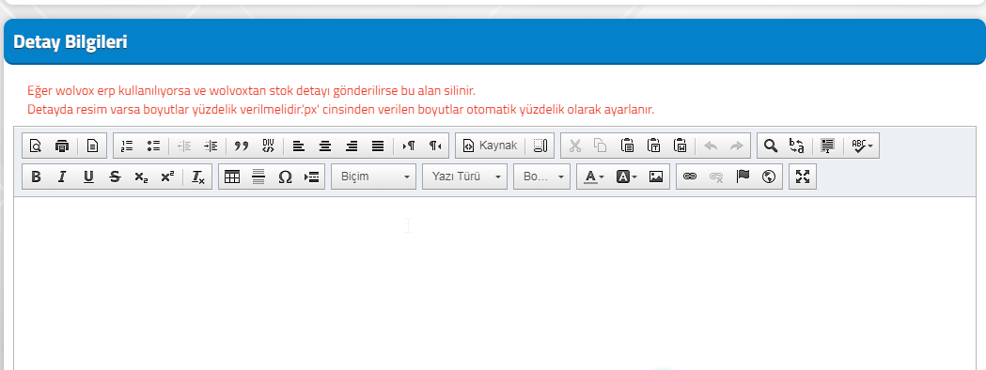This screenshot has width=986, height=370.
Task: Click the Paste clipboard icon
Action: pos(628,146)
